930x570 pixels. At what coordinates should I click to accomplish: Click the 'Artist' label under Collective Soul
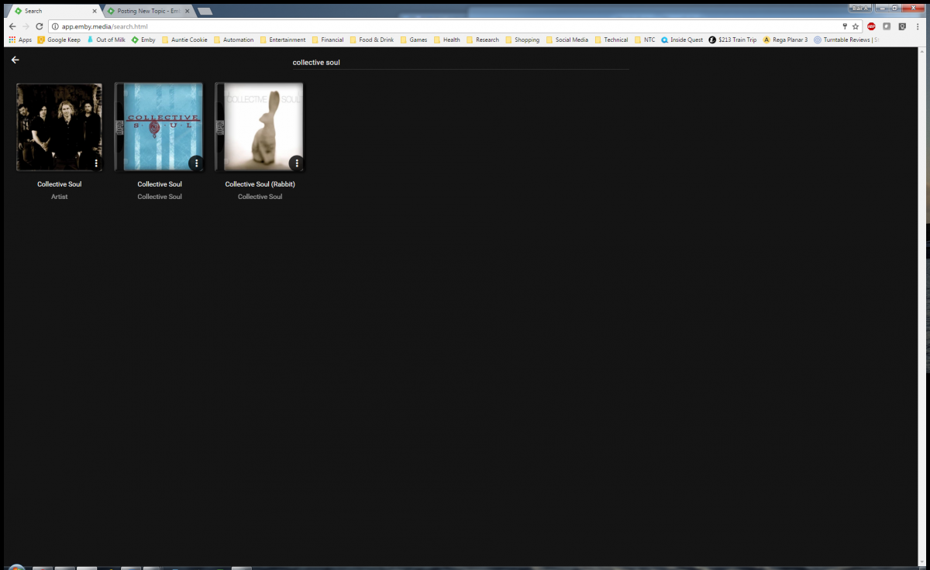pos(60,197)
